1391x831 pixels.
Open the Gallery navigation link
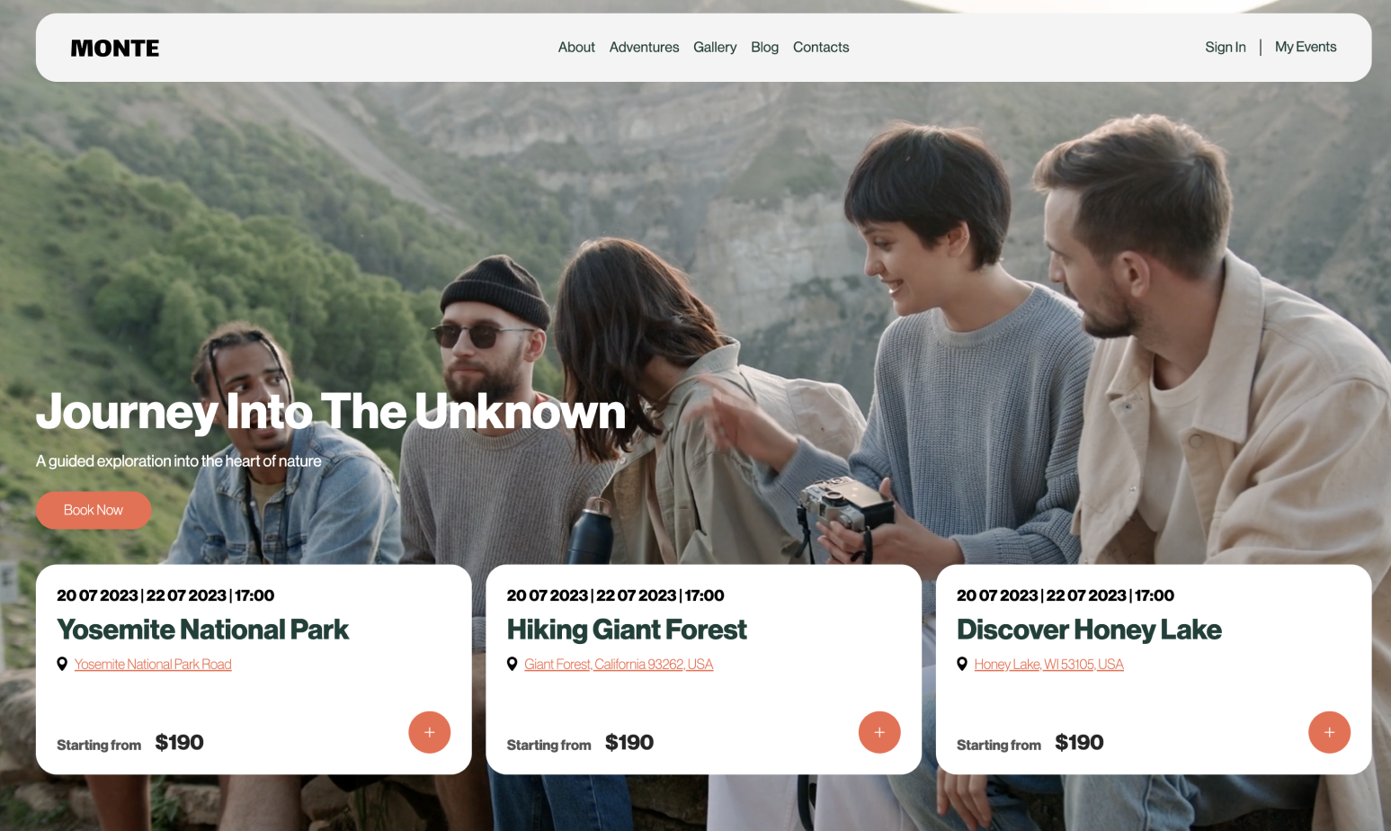tap(715, 47)
